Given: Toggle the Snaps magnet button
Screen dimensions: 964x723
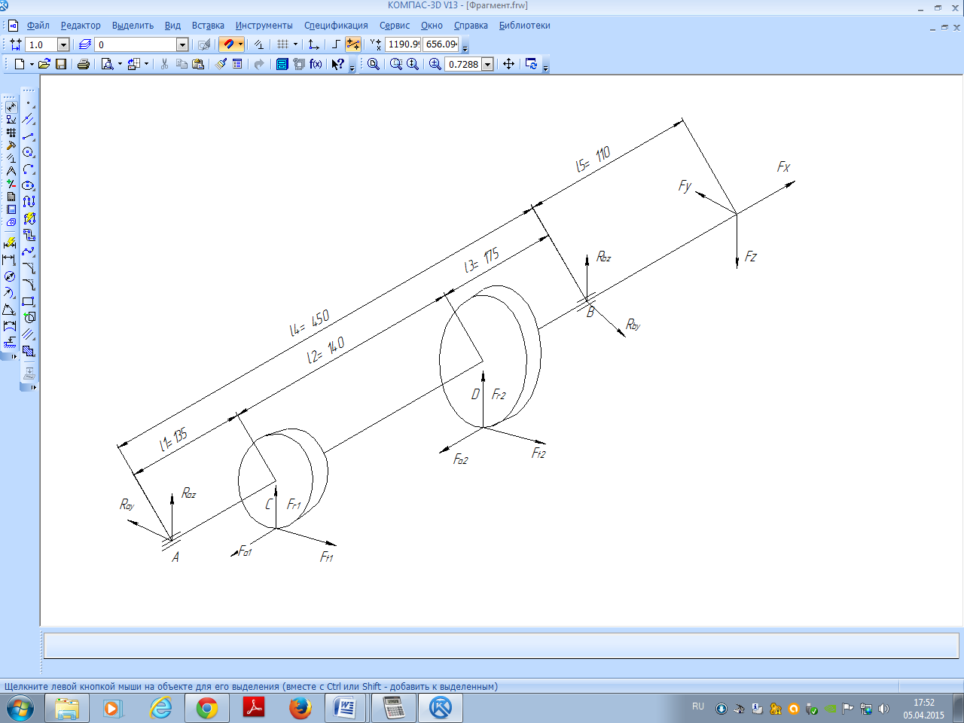Looking at the screenshot, I should point(228,44).
